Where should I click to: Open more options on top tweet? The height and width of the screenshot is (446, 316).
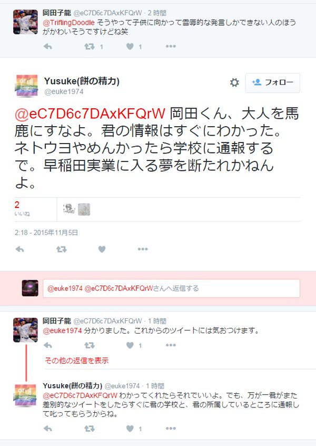click(171, 46)
